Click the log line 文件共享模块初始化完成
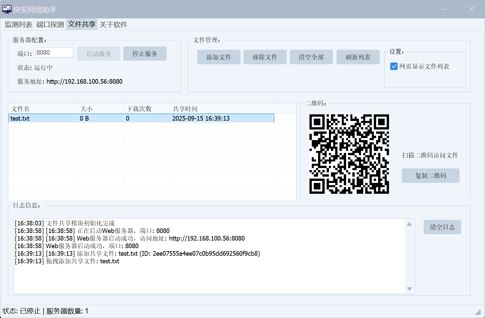This screenshot has width=485, height=318. (x=65, y=223)
